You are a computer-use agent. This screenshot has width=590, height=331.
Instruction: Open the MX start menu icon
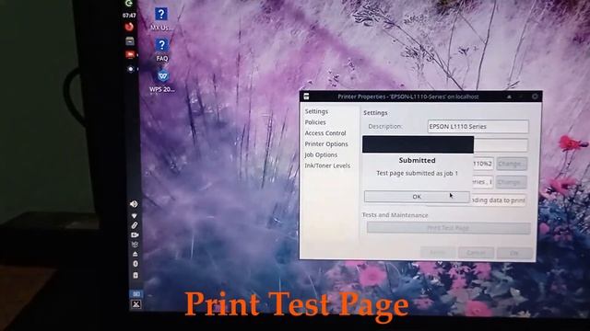tap(136, 304)
